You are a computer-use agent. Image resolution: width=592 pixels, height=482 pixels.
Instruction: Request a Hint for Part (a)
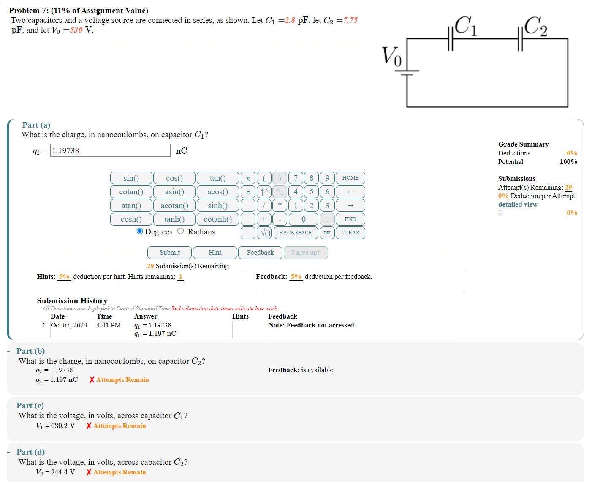[x=215, y=253]
